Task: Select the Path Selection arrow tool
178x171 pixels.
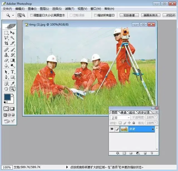Action: [6, 72]
